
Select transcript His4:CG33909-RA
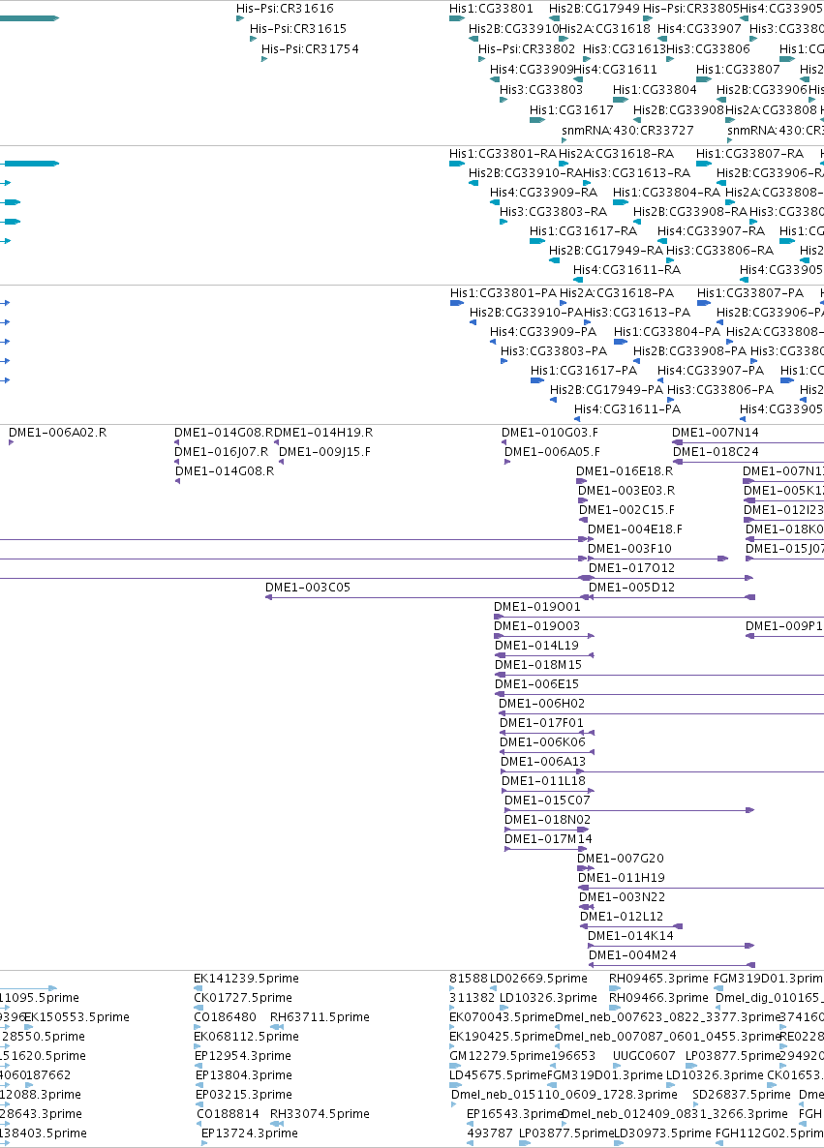pyautogui.click(x=543, y=192)
